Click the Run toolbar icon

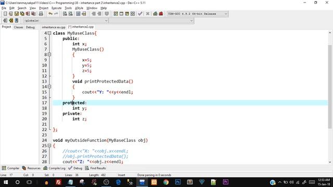(x=121, y=14)
